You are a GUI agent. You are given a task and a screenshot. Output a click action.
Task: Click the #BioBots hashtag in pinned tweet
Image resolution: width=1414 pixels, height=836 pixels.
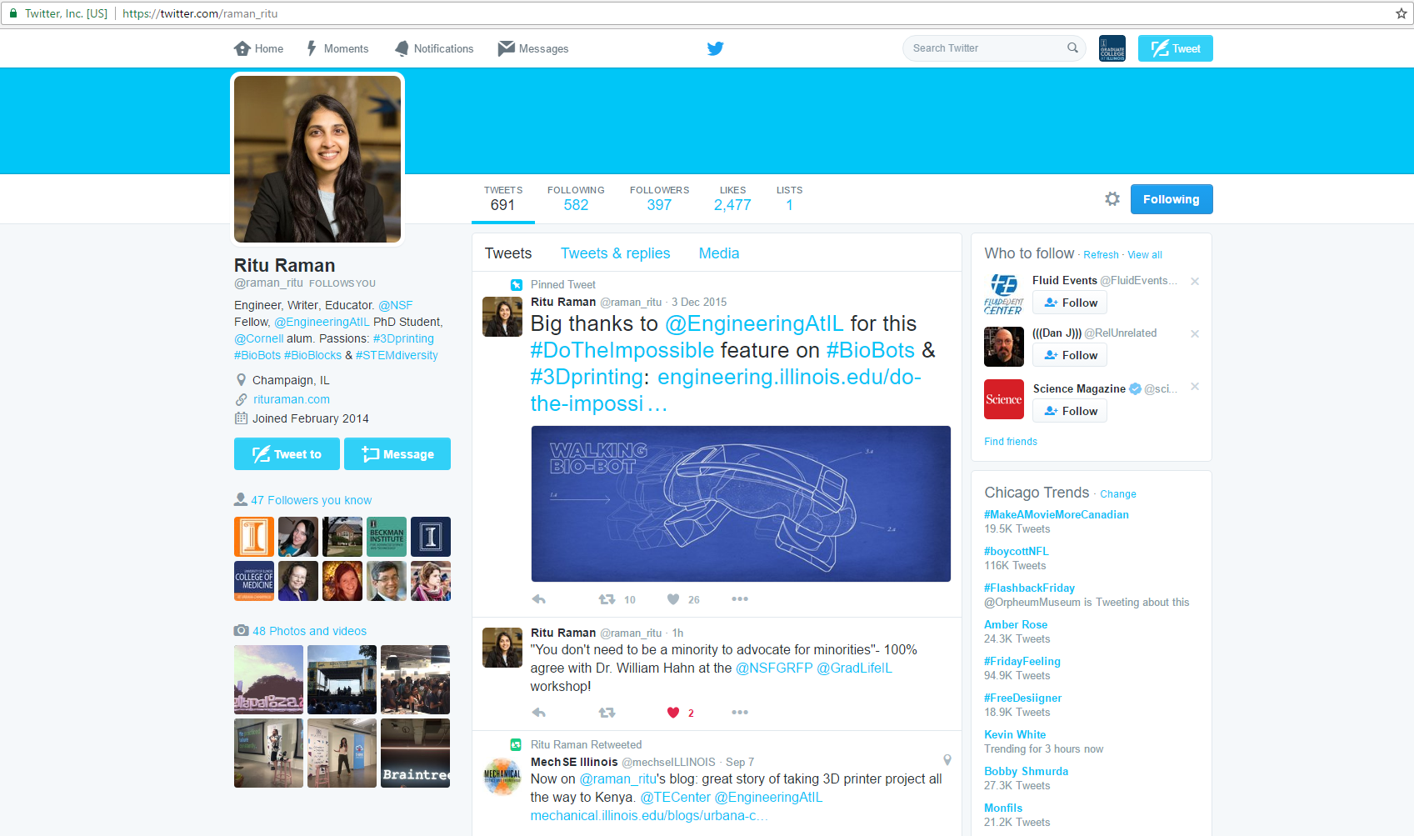pos(871,350)
